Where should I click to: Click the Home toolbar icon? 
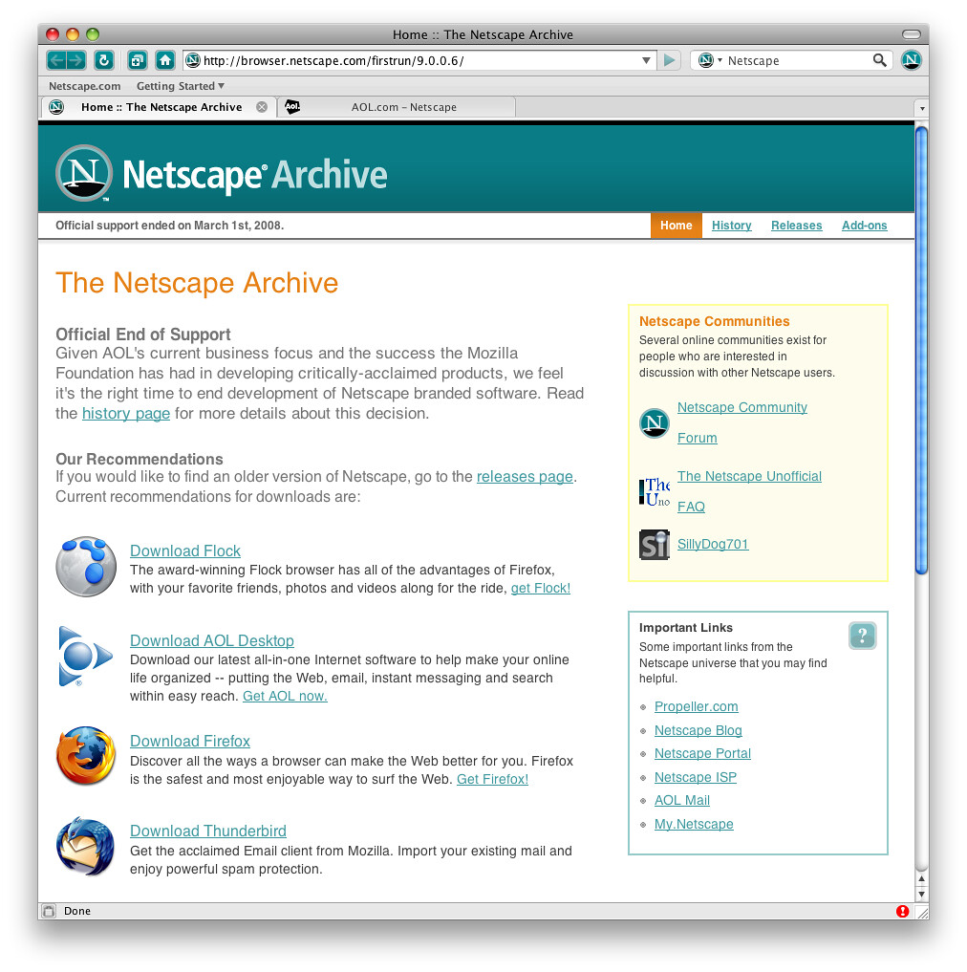click(x=165, y=59)
